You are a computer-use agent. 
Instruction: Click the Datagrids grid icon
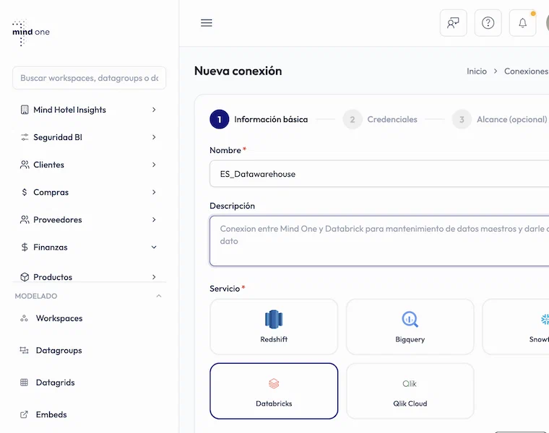[x=24, y=382]
